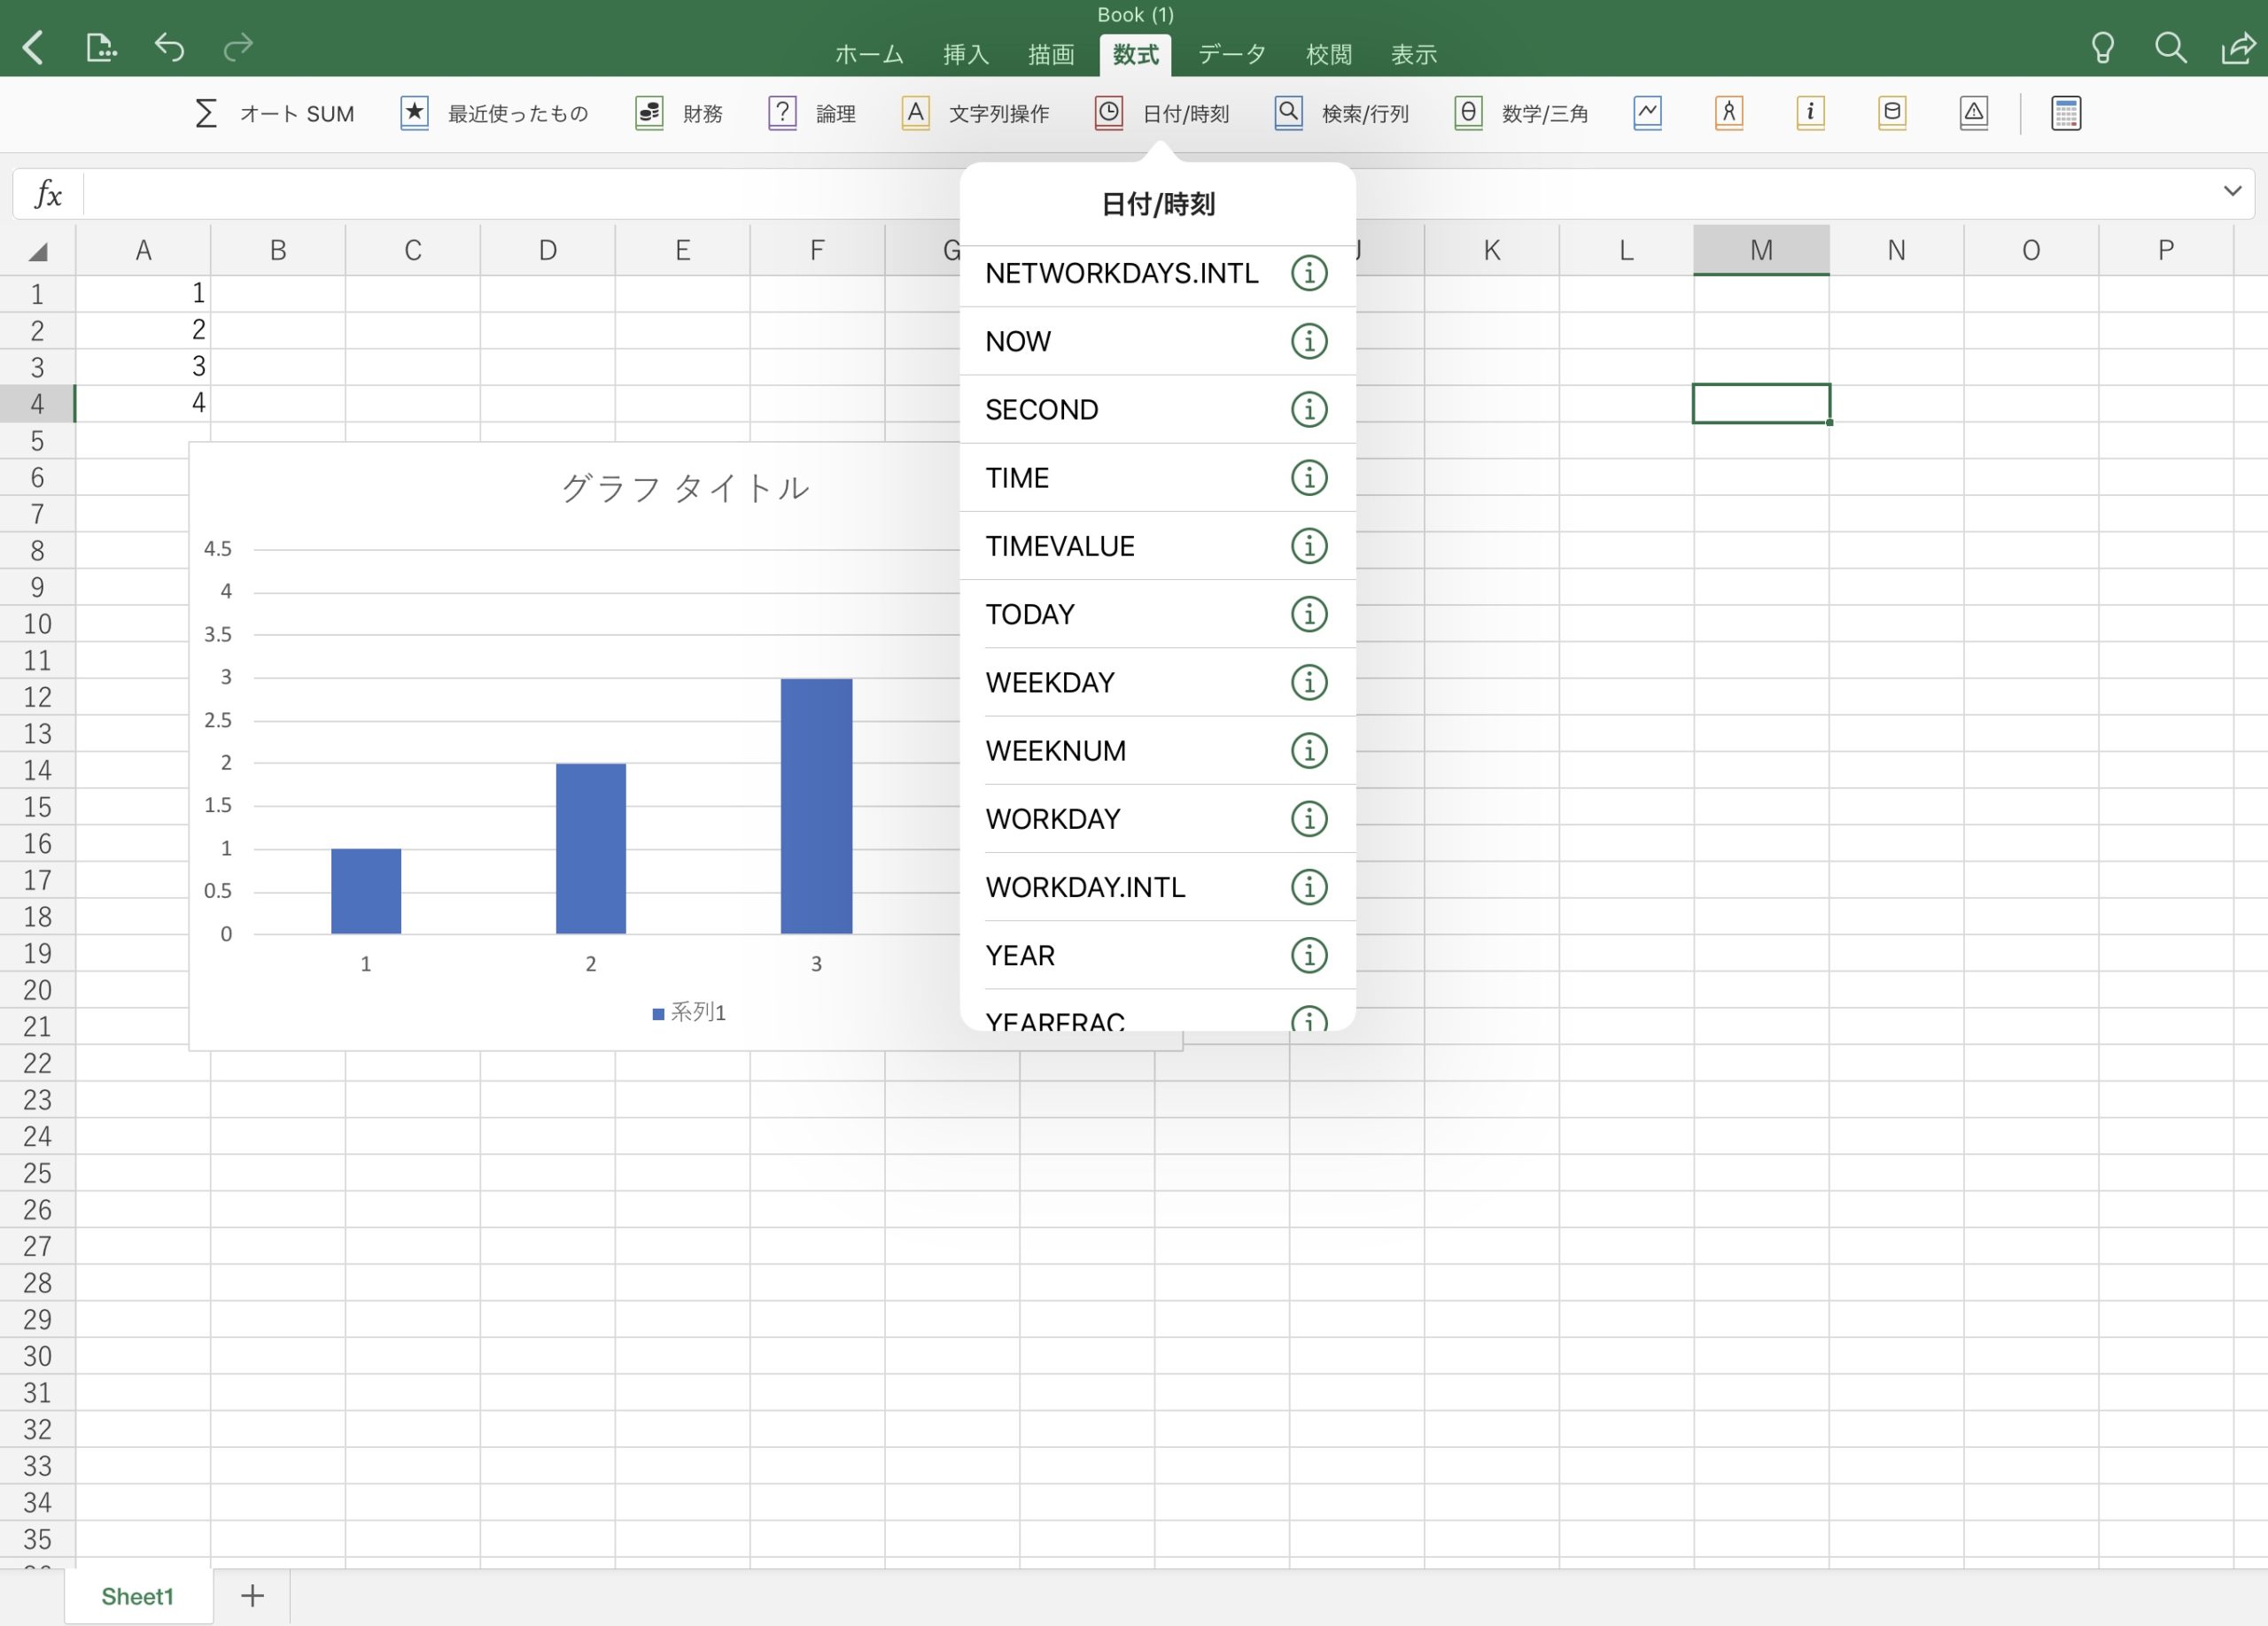Open the file menu document icon
This screenshot has height=1626, width=2268.
point(101,47)
